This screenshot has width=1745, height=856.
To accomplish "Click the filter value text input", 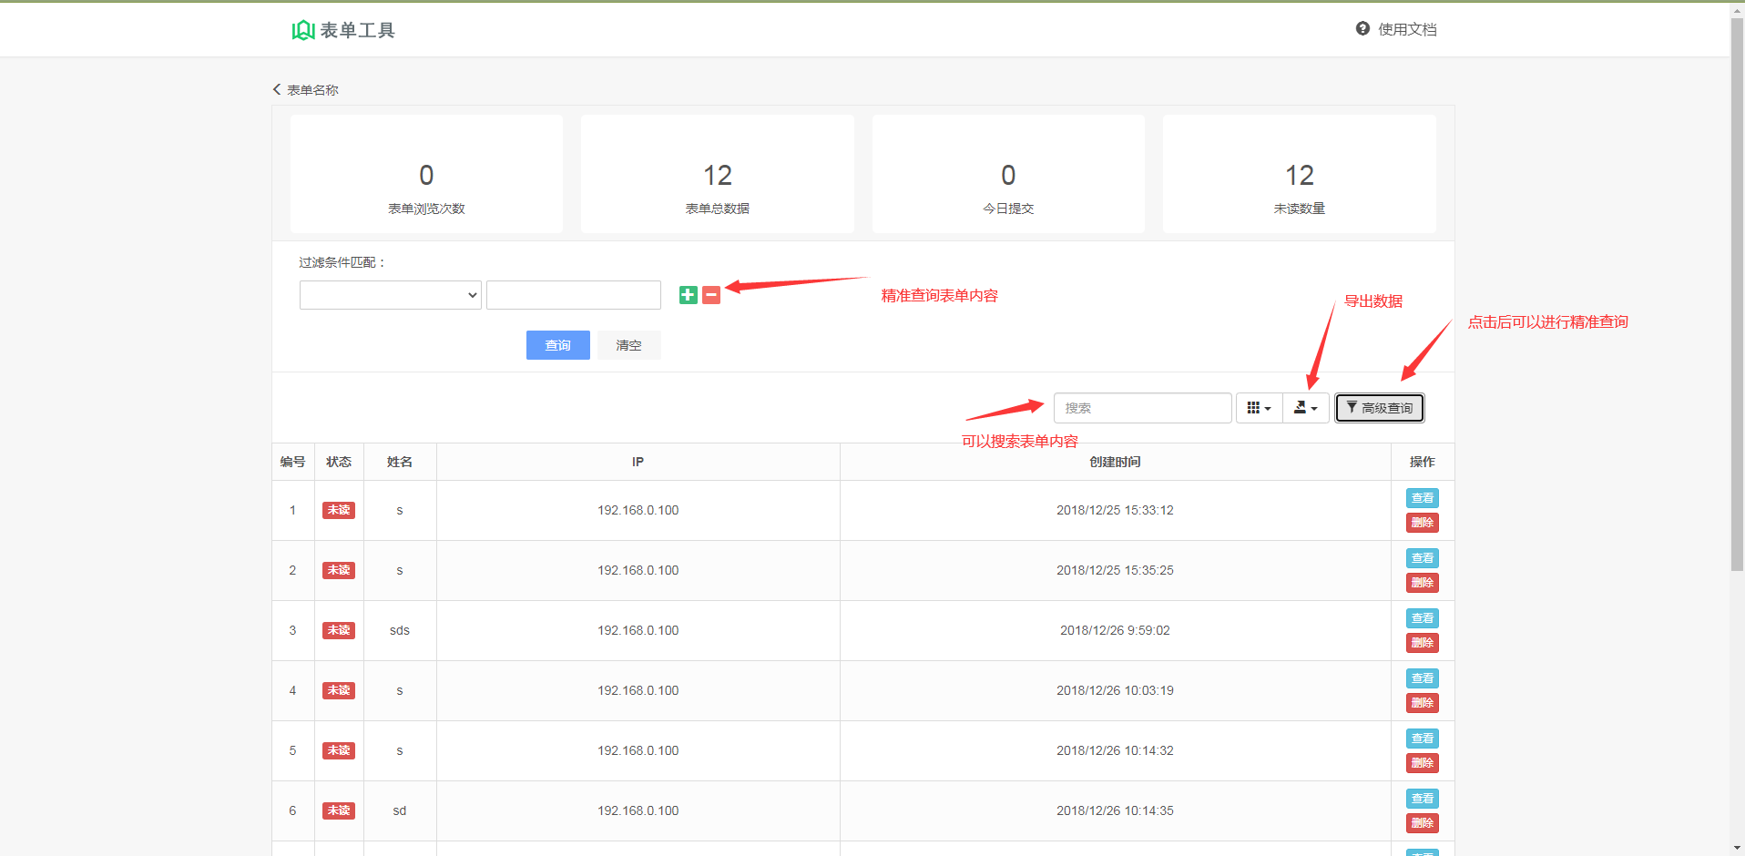I will coord(573,295).
